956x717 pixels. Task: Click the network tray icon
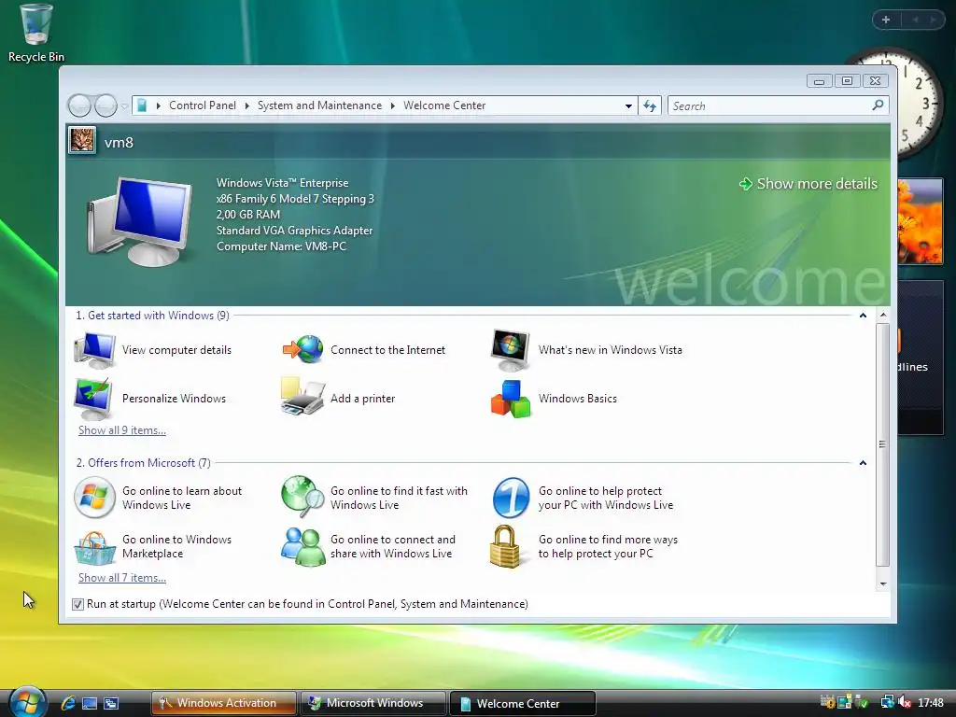click(887, 702)
